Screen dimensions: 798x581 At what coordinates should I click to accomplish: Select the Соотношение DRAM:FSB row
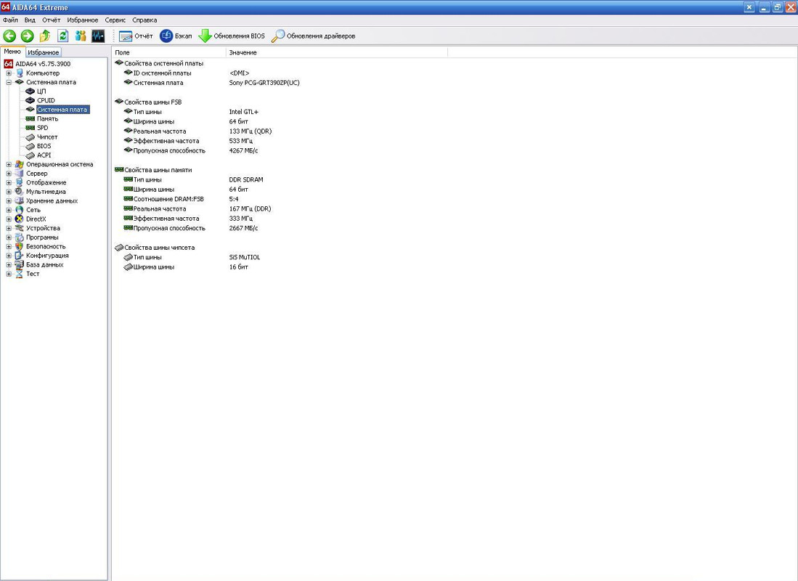click(168, 199)
